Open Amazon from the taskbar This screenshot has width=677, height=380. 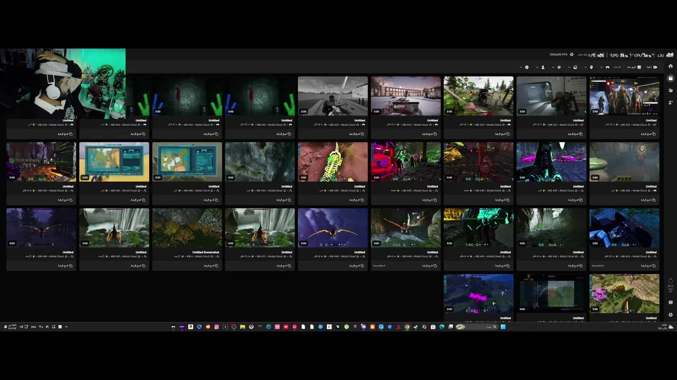pos(190,327)
